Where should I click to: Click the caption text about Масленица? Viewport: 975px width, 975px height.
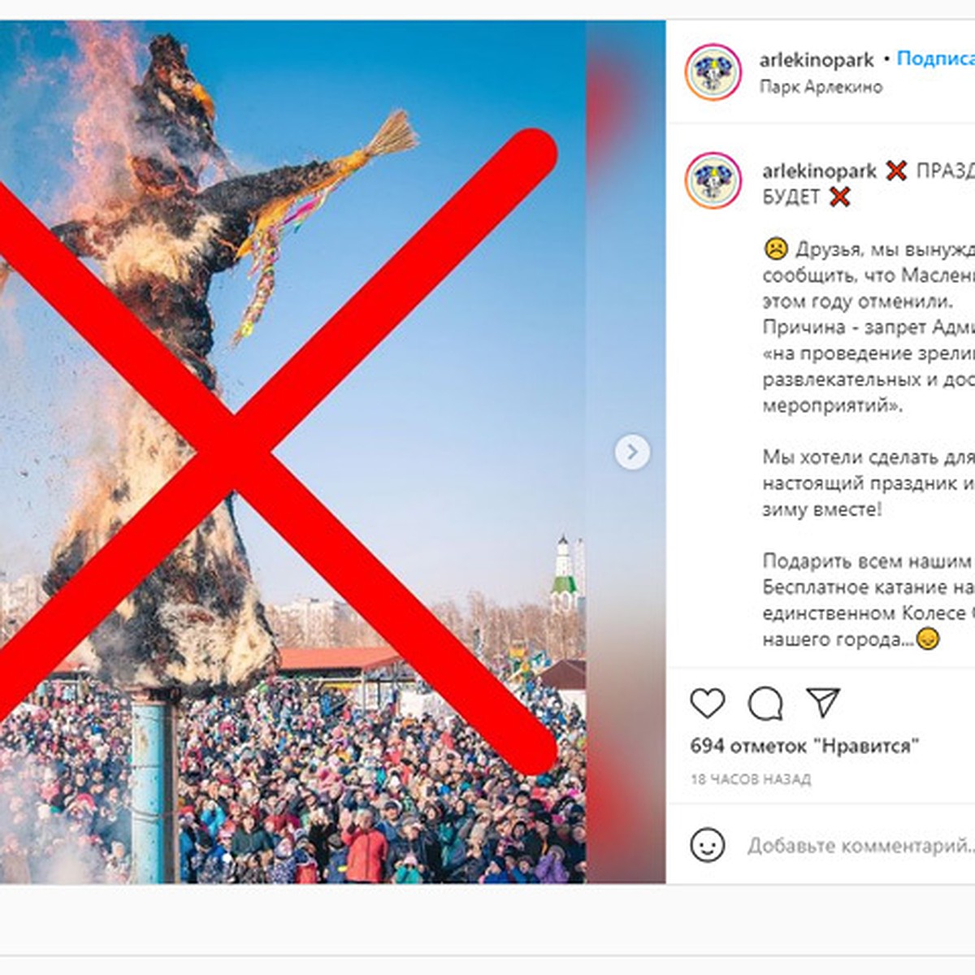coord(869,327)
